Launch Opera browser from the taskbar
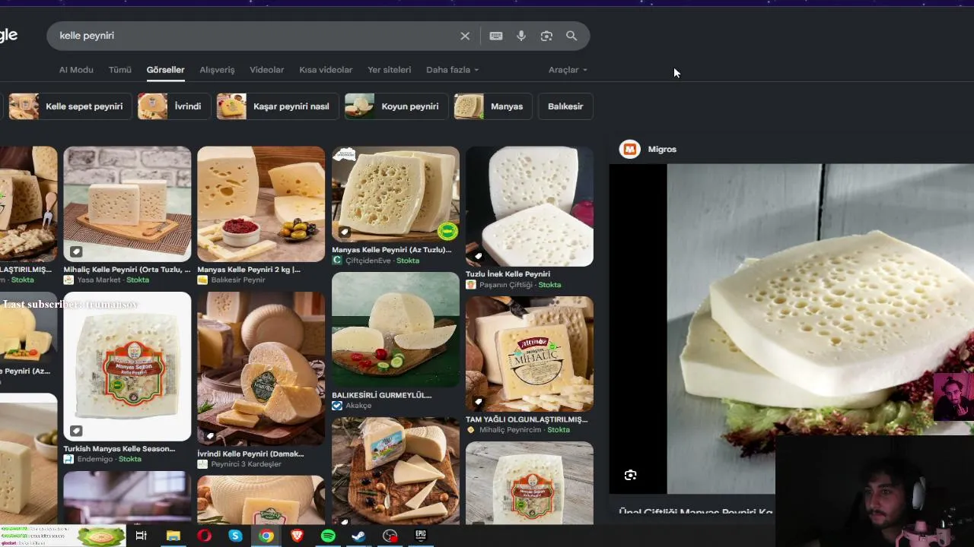Viewport: 974px width, 547px height. (204, 536)
